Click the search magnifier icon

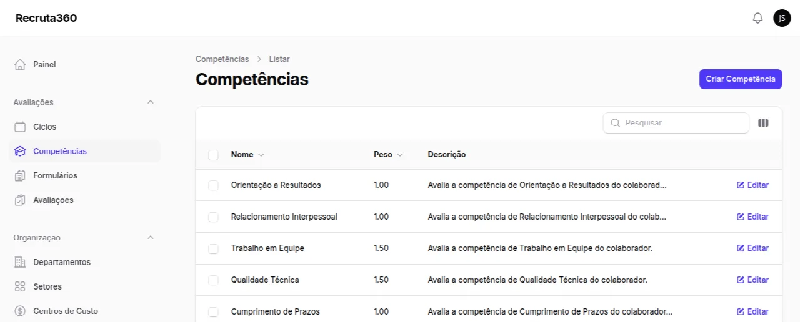coord(616,123)
